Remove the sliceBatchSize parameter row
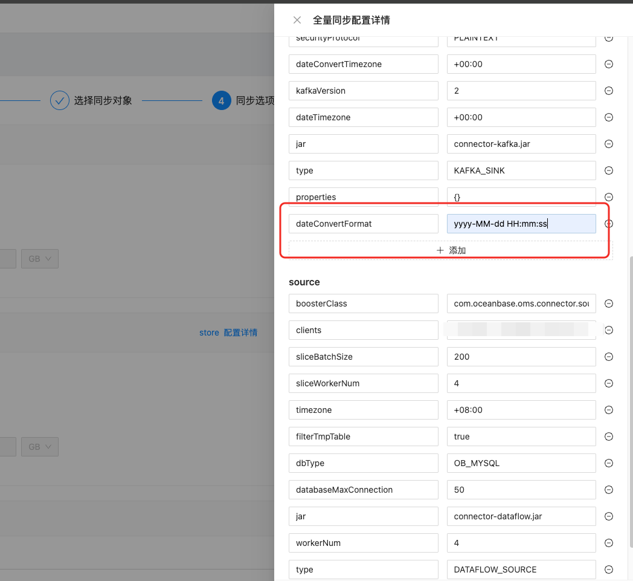 coord(609,357)
